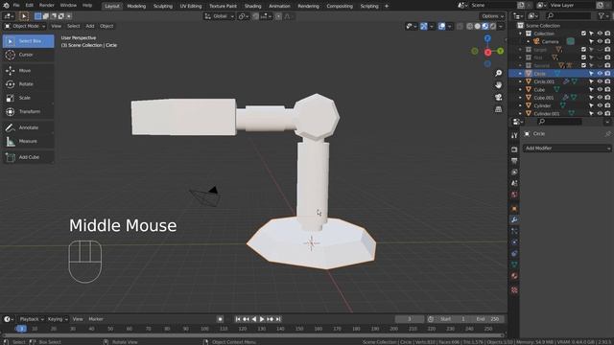The image size is (614, 345).
Task: Open the viewport Object menu
Action: click(x=106, y=26)
